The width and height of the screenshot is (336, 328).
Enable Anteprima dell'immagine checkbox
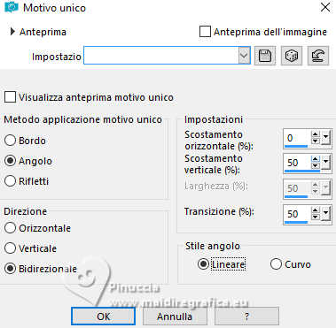point(205,32)
